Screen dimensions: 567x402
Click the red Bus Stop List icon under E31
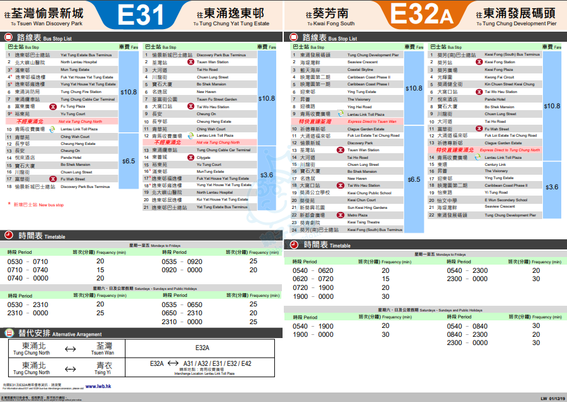(x=8, y=37)
